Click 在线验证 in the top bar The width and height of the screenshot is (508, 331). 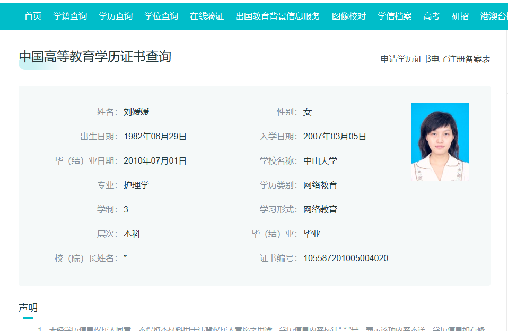coord(207,16)
